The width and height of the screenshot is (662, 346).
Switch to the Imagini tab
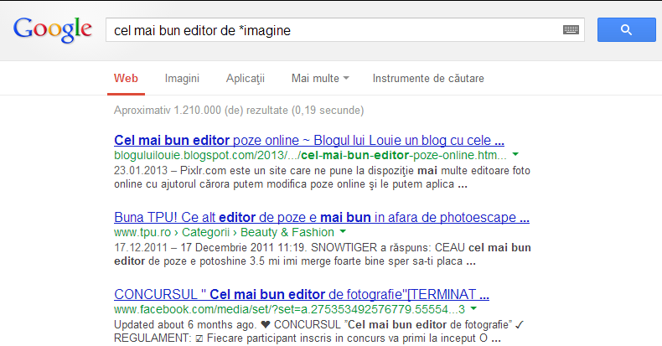[x=182, y=79]
